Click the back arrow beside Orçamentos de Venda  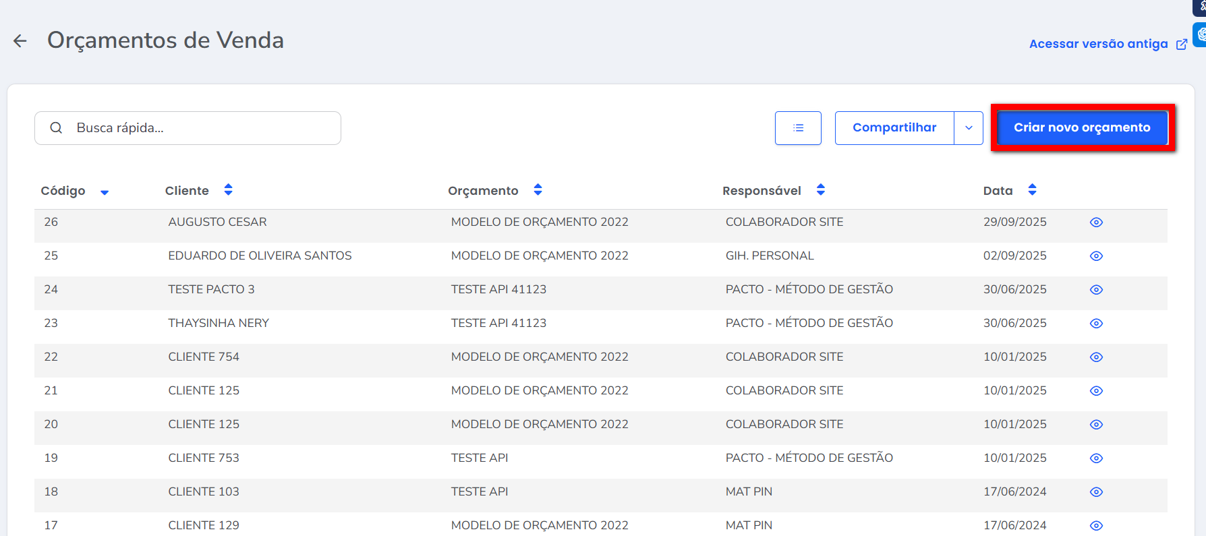click(20, 41)
